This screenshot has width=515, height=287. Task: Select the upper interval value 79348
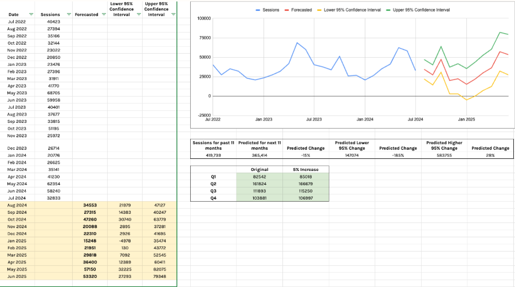tap(160, 277)
